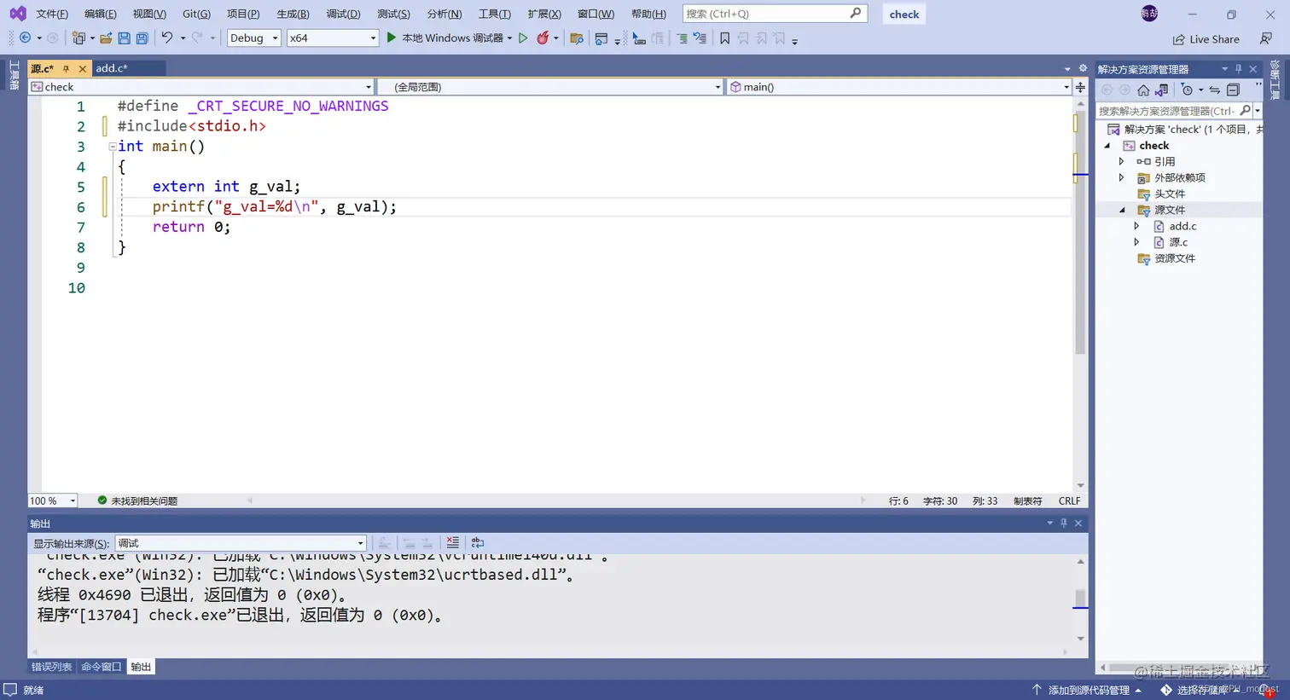Screen dimensions: 1290x700
Task: Sync Solution Explorer with the active document
Action: point(1214,90)
